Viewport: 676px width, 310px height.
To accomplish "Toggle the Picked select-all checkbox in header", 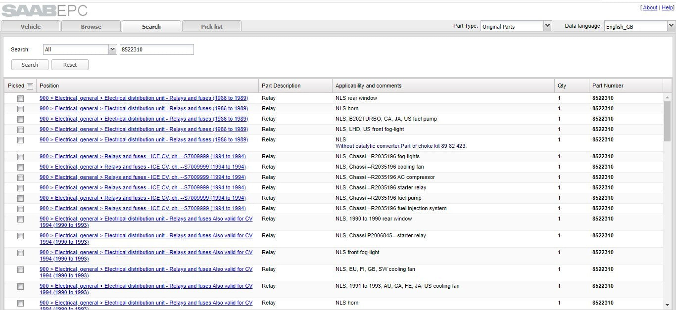I will pos(30,86).
